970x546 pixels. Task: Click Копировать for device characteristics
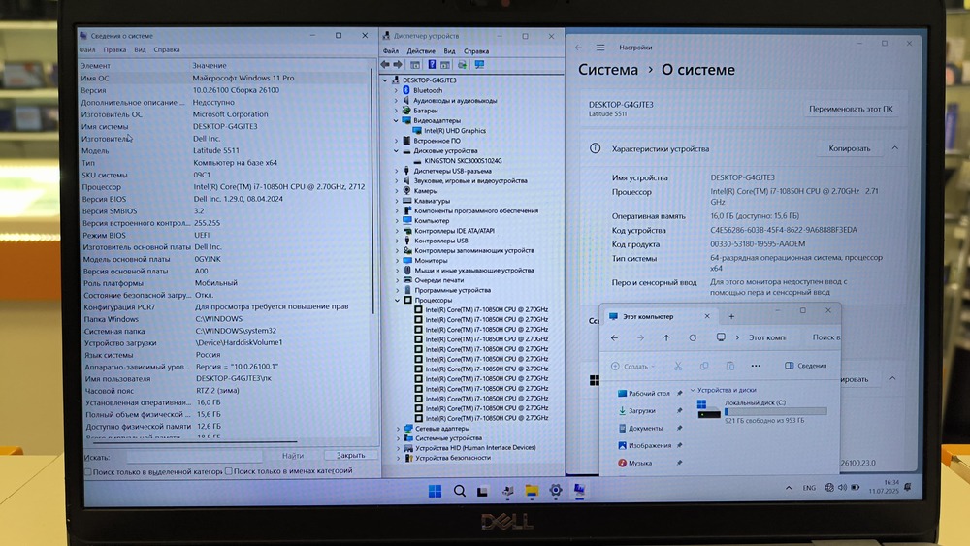tap(850, 148)
